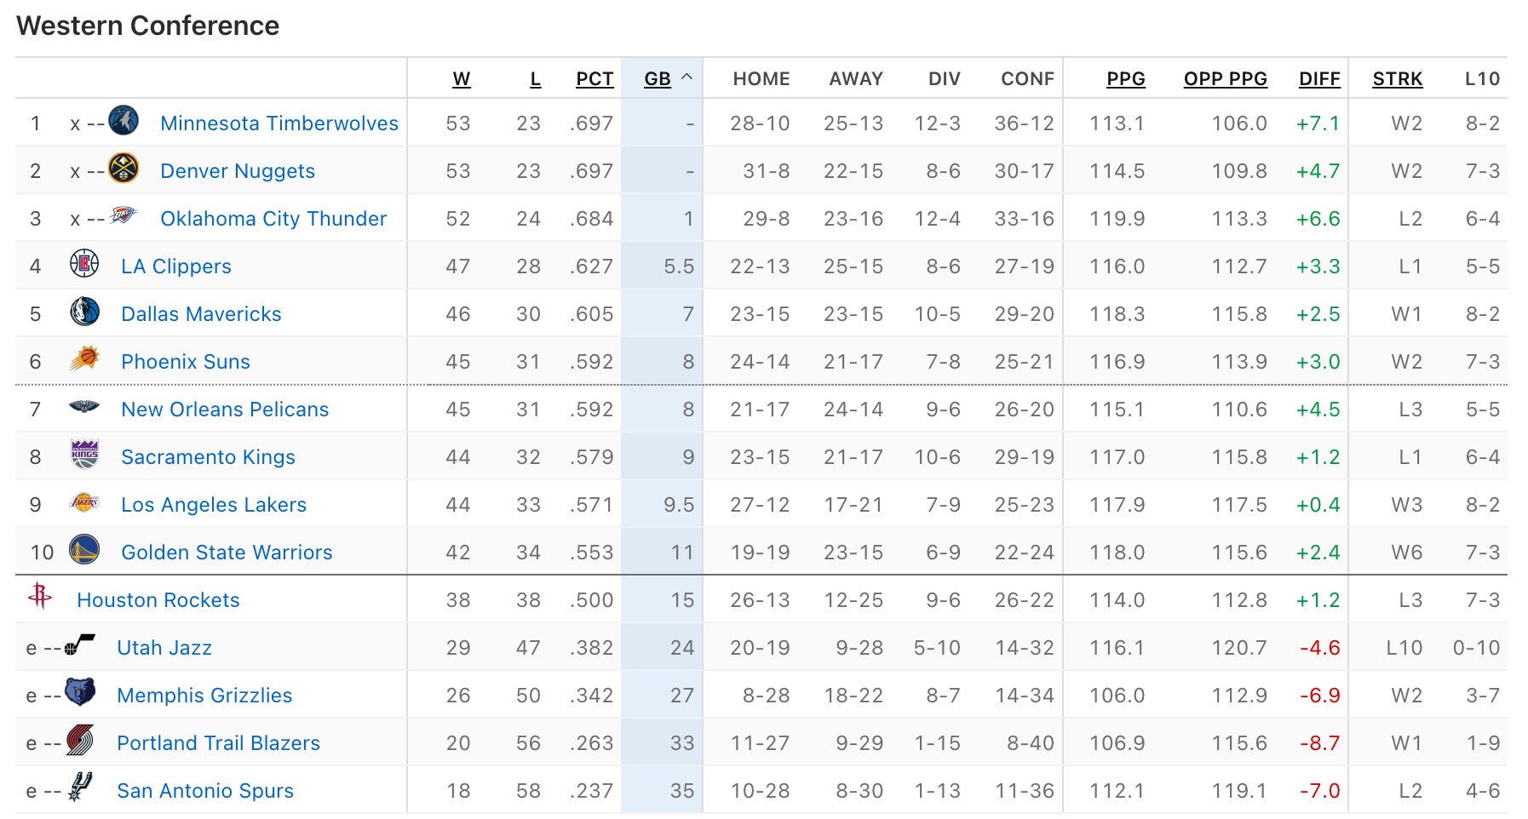
Task: Click the Portland Trail Blazers logo
Action: 80,741
